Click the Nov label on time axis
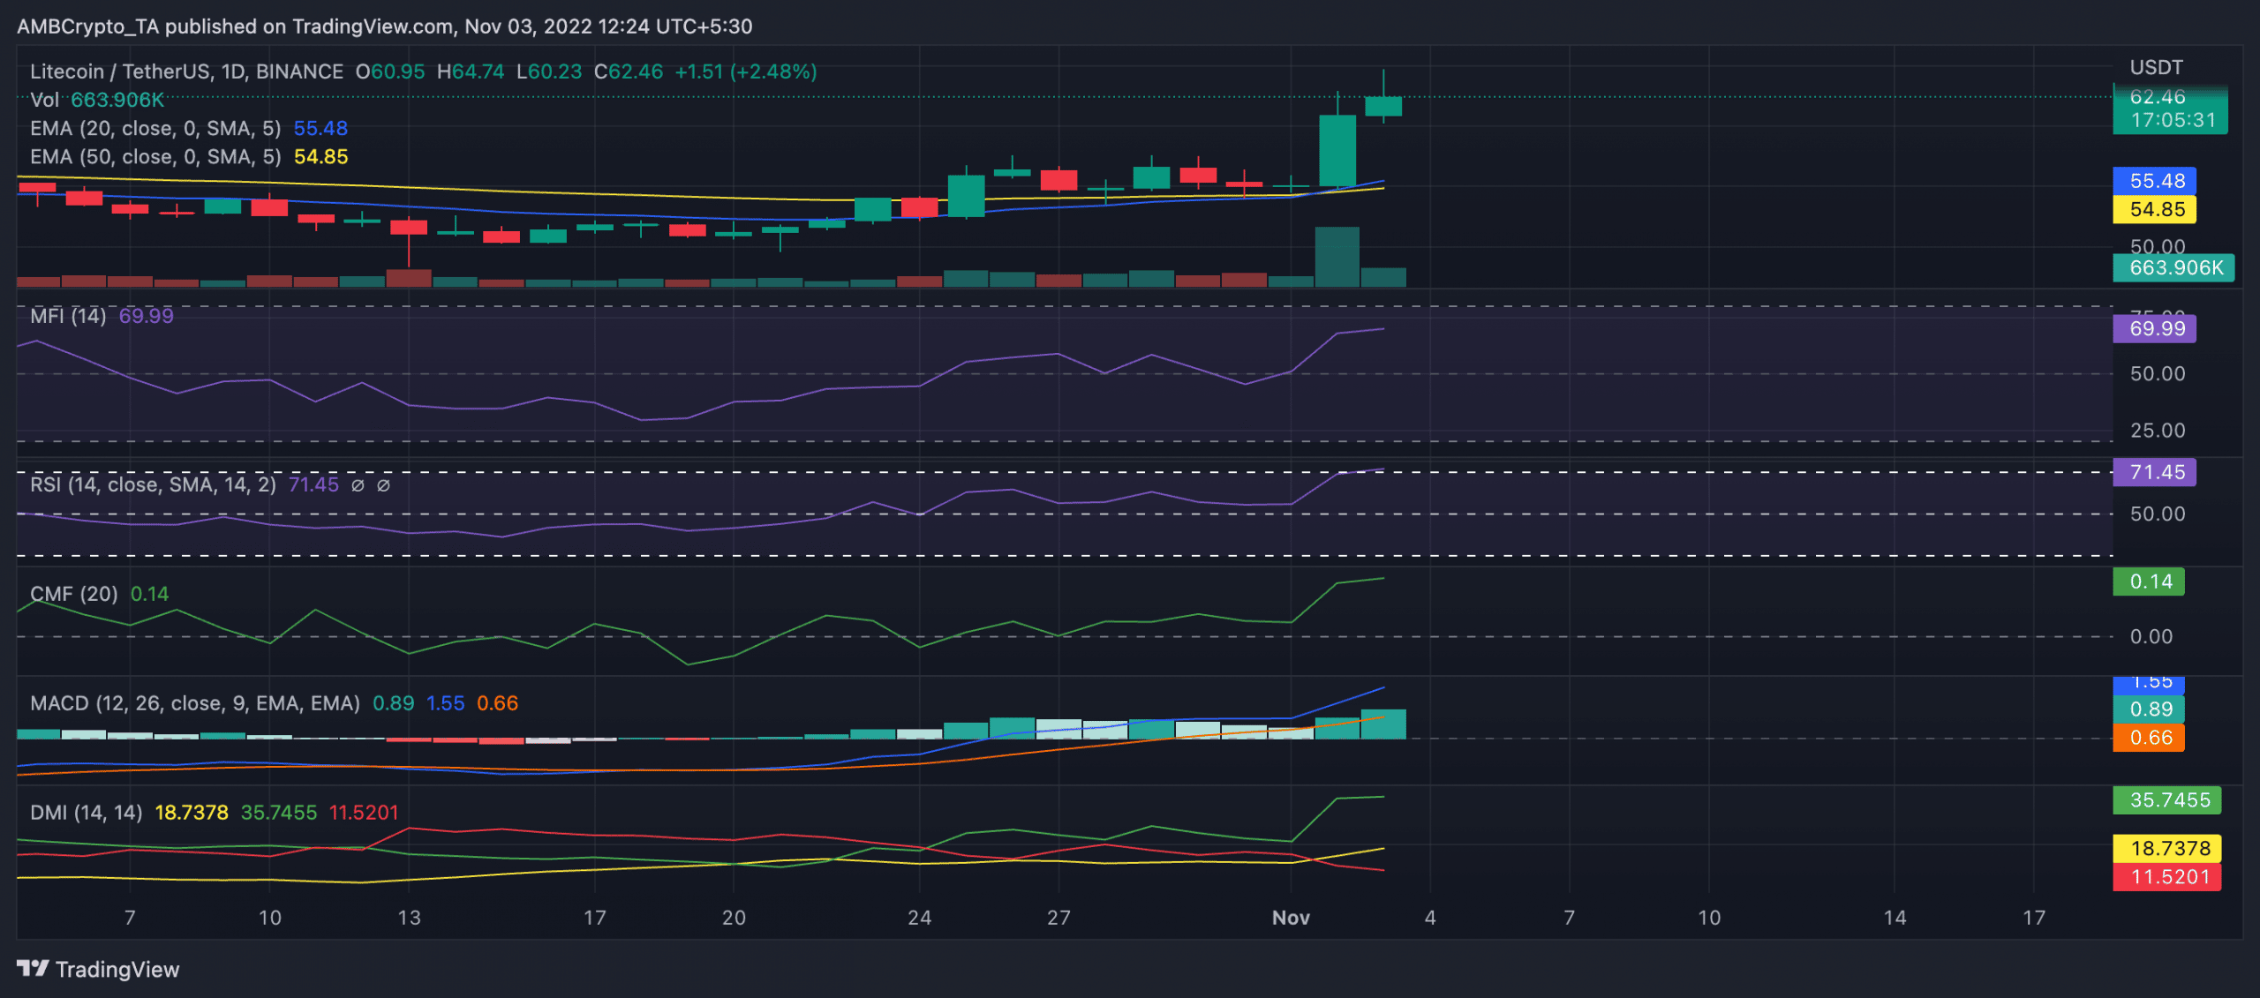 pos(1291,918)
